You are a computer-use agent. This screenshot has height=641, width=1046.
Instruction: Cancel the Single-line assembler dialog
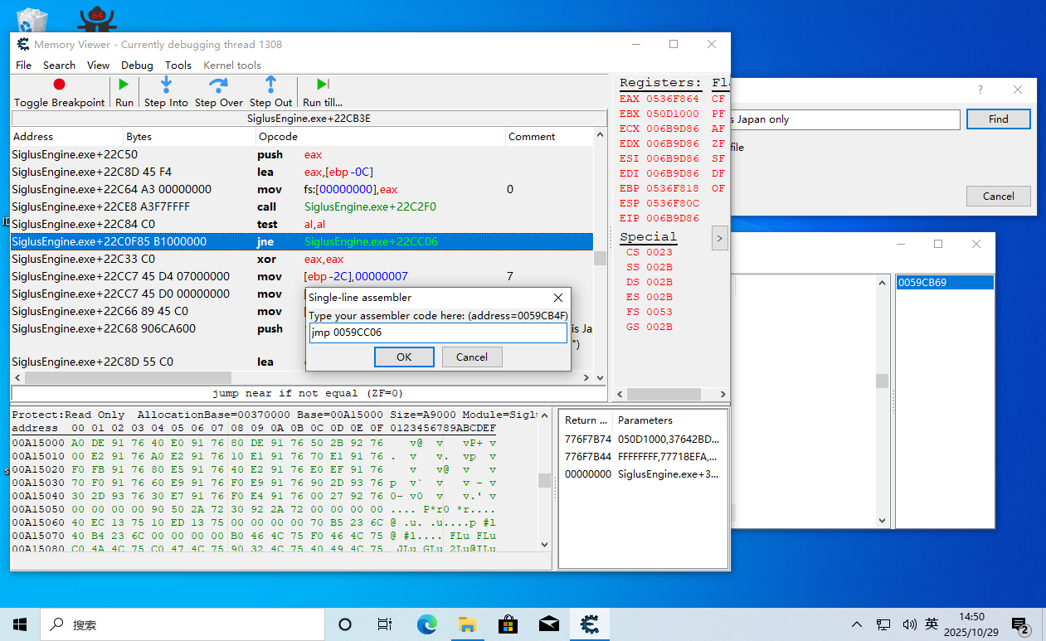point(471,357)
